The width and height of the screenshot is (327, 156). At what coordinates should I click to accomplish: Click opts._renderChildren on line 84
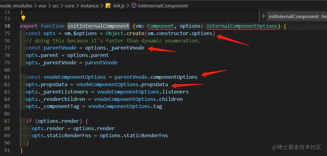tap(55, 99)
